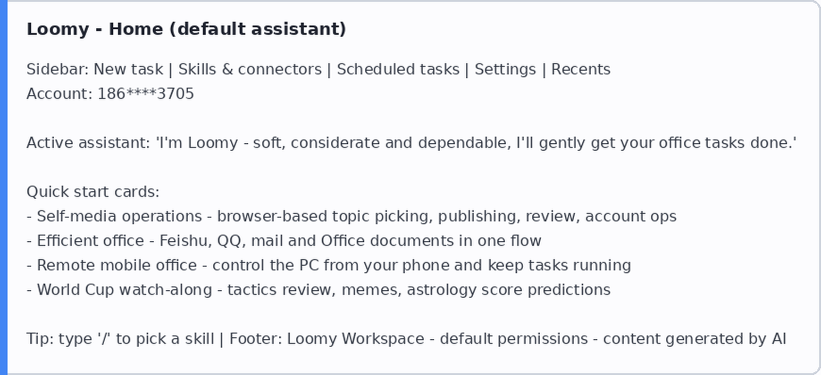This screenshot has height=375, width=821.
Task: Click the New task sidebar entry
Action: pos(128,69)
